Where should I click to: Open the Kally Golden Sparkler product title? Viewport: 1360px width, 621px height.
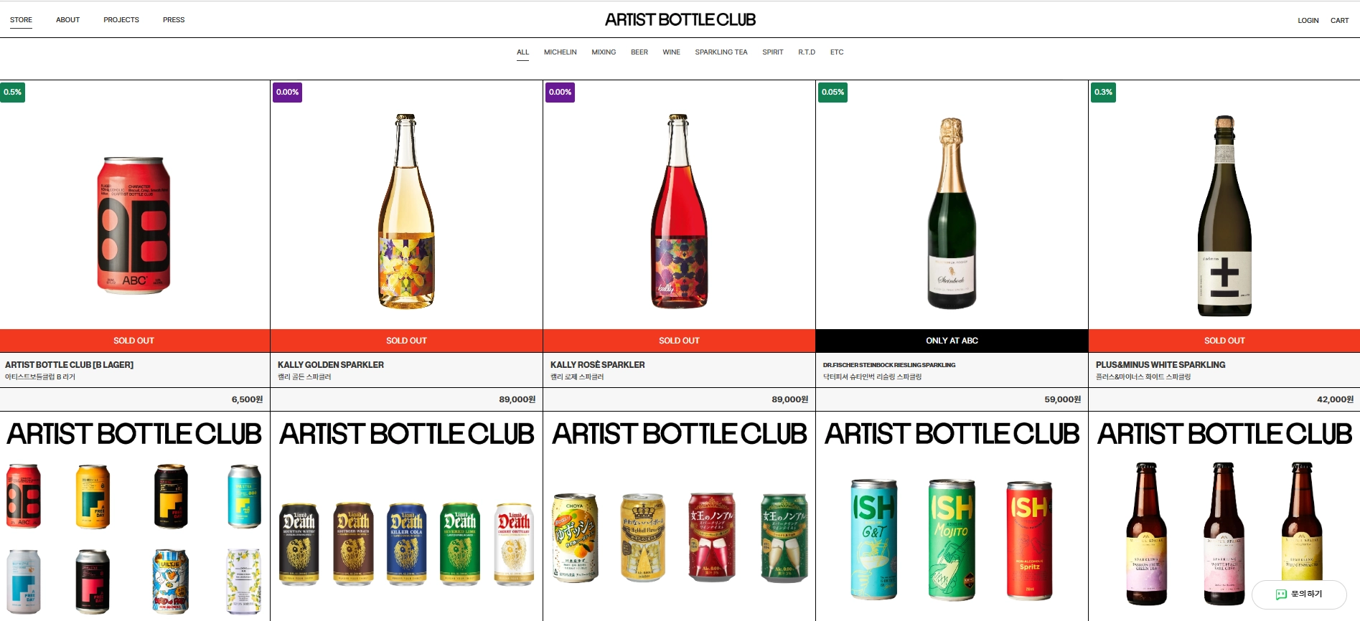pyautogui.click(x=331, y=365)
